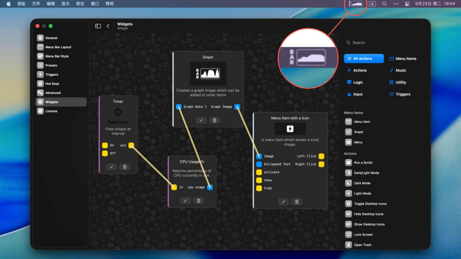Delete the Graph node using its trash icon
This screenshot has height=259, width=461.
click(x=215, y=120)
